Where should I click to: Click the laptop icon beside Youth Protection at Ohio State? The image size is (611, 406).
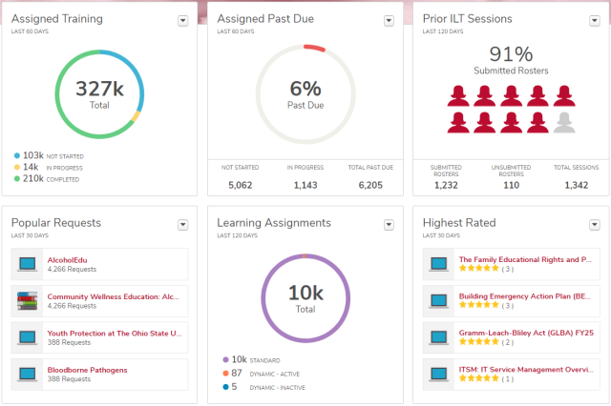(28, 337)
